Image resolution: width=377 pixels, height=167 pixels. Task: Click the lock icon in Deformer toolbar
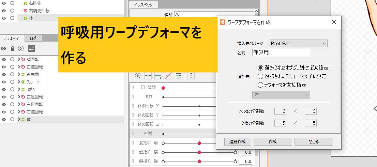13,48
